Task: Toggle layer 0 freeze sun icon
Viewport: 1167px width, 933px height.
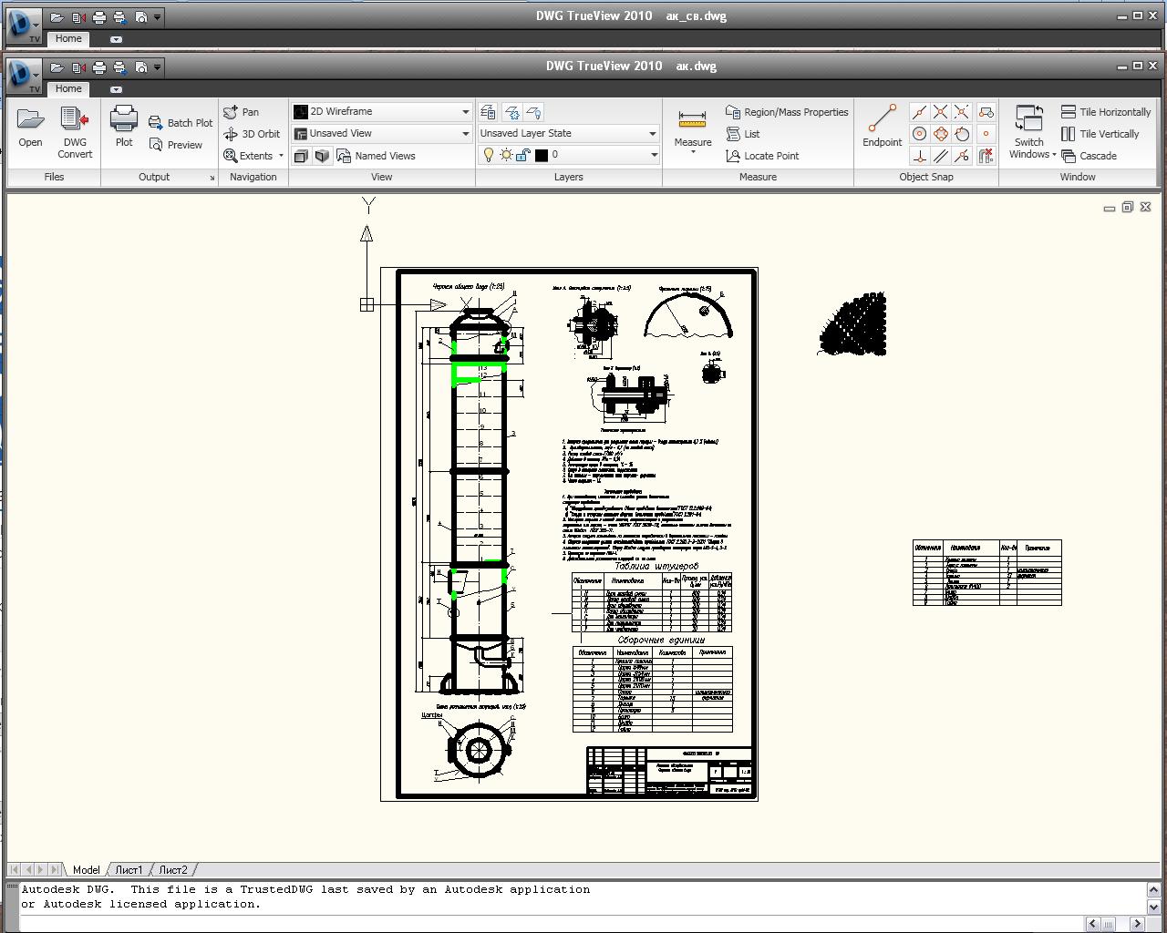Action: click(506, 155)
